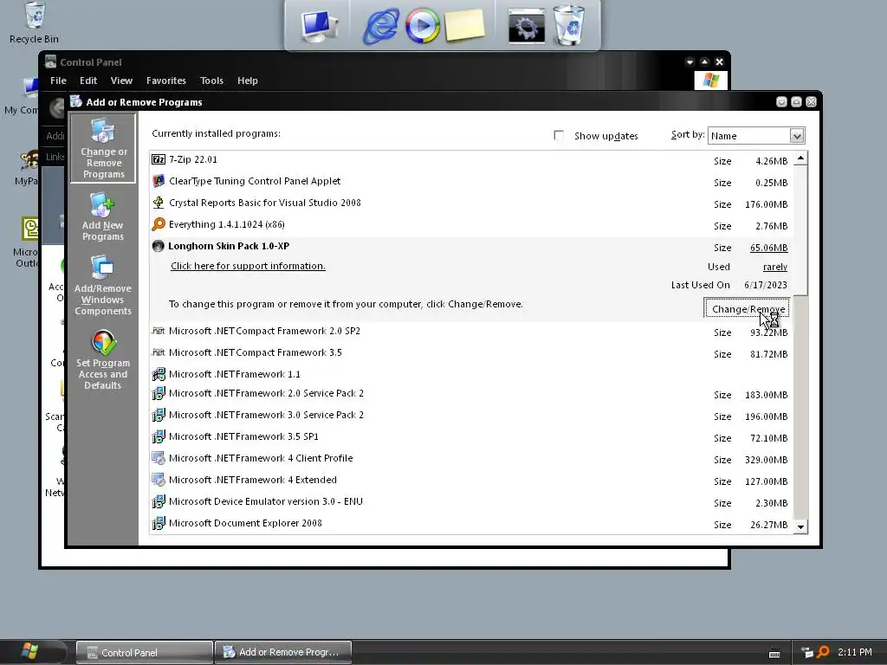Click .NET Framework 2.0 Service Pack 2 icon

[159, 393]
